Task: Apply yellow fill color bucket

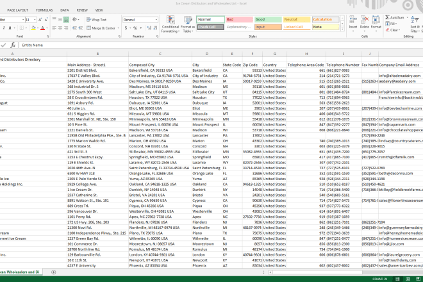Action: click(33, 28)
